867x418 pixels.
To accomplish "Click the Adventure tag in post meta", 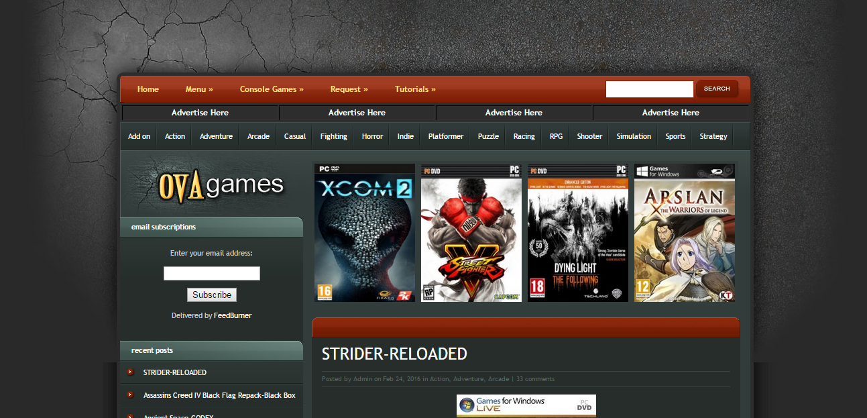I will (468, 379).
